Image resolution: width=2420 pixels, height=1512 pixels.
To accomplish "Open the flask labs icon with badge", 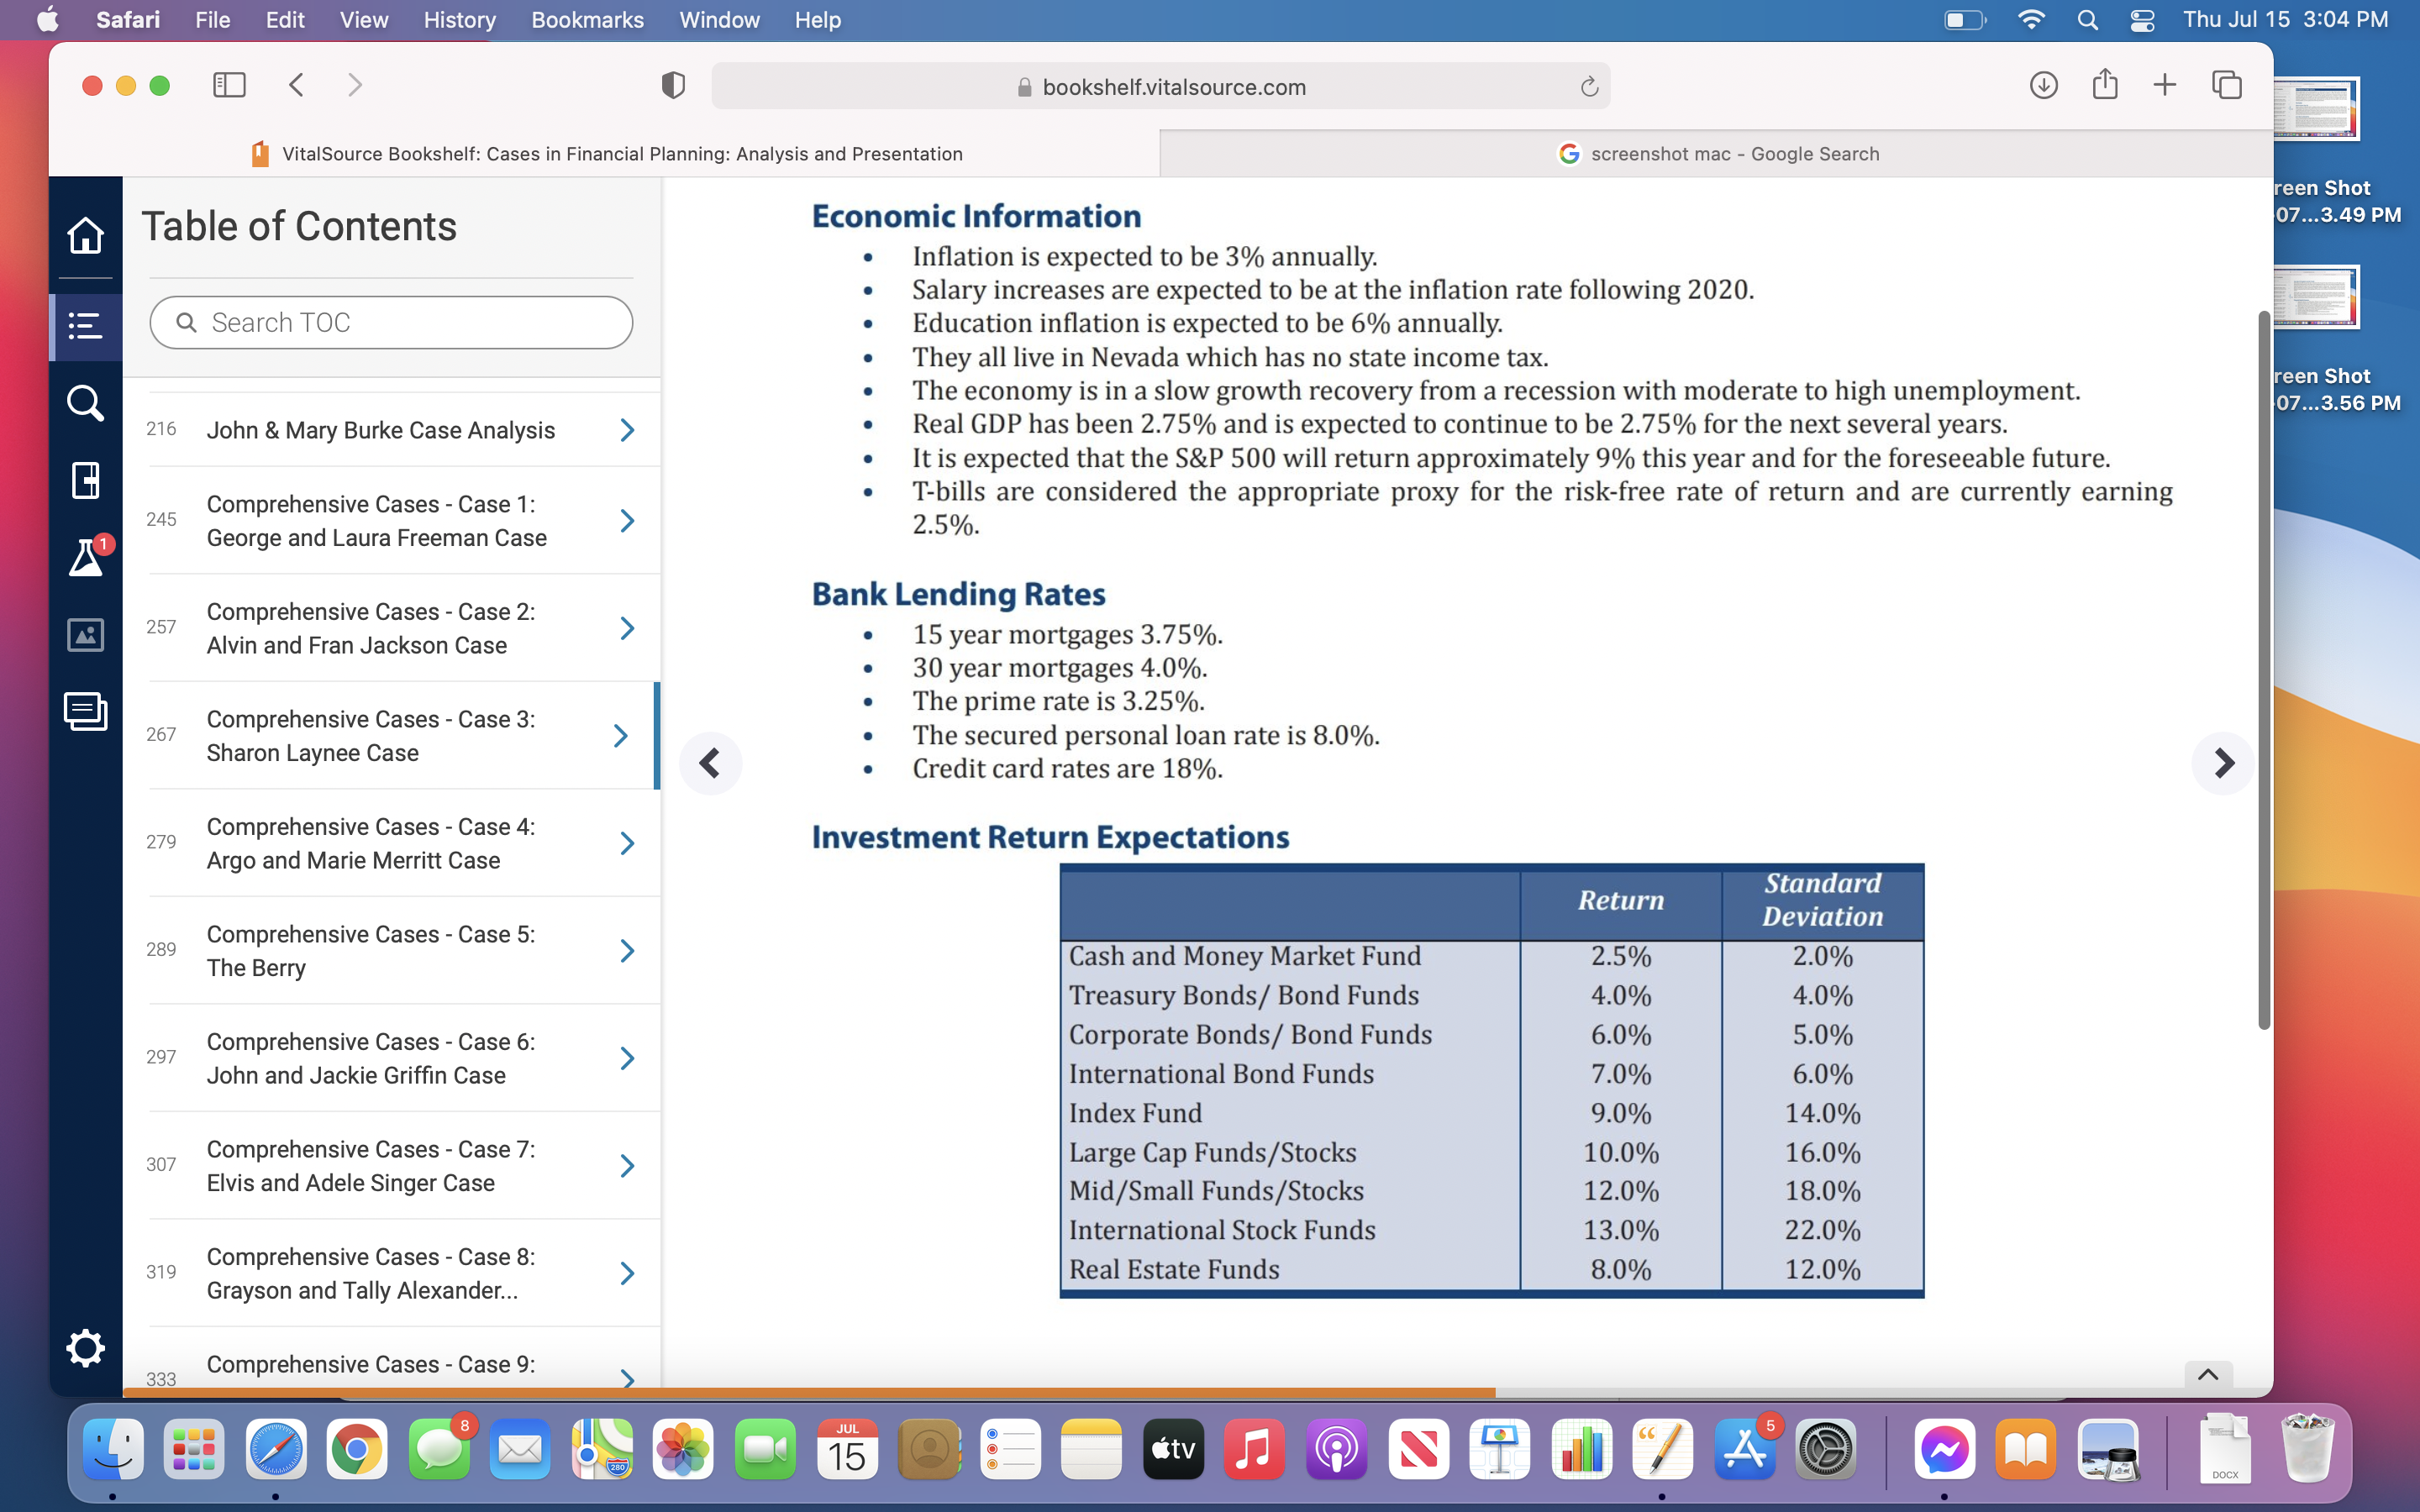I will point(87,556).
